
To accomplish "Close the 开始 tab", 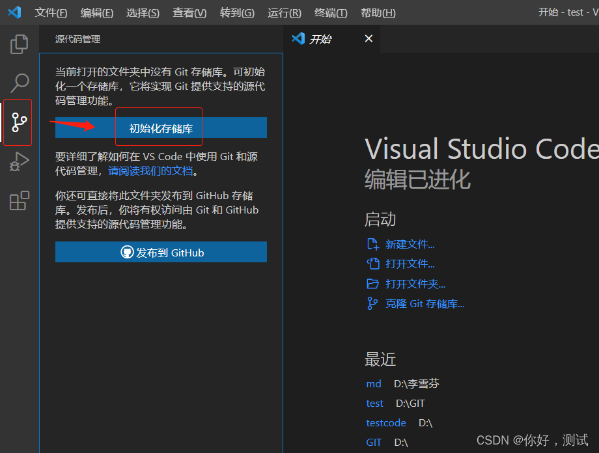I will pyautogui.click(x=369, y=38).
